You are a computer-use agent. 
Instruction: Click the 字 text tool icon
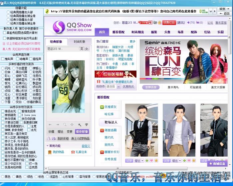point(87,125)
